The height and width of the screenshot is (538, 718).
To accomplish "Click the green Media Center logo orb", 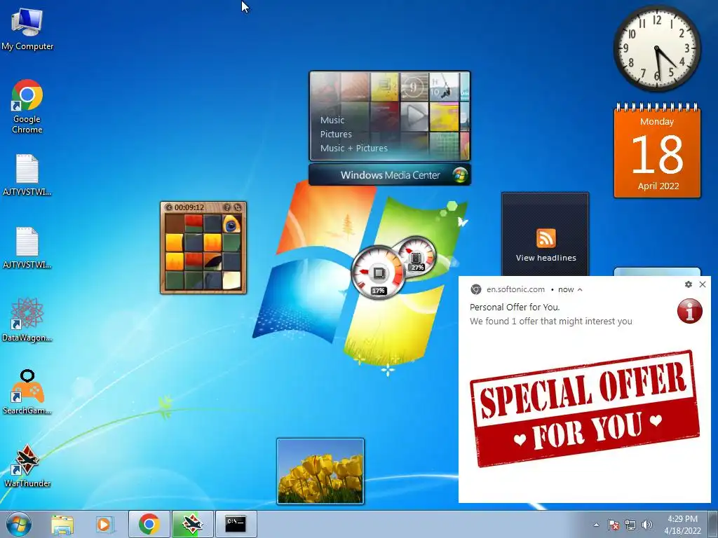I will point(460,175).
